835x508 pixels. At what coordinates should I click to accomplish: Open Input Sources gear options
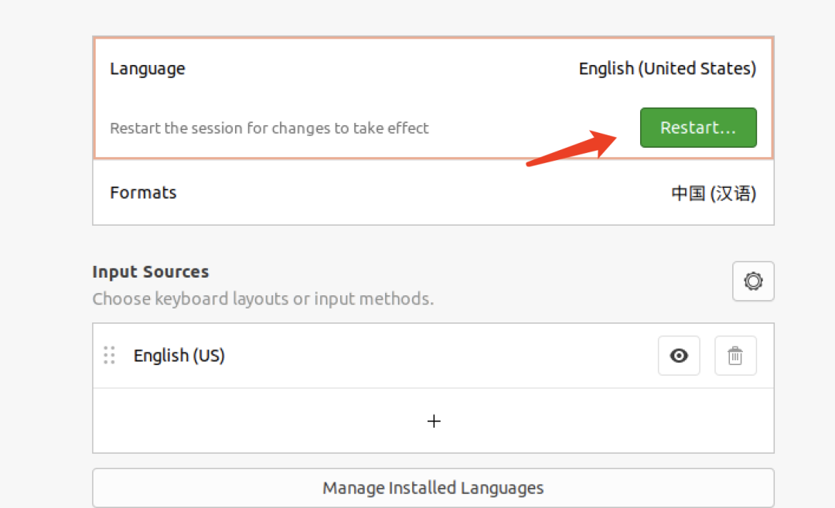click(x=753, y=281)
